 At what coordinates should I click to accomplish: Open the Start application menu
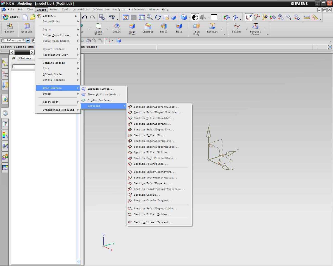click(11, 17)
